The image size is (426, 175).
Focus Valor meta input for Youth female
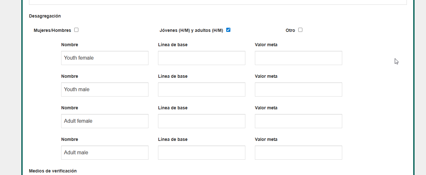tap(298, 58)
